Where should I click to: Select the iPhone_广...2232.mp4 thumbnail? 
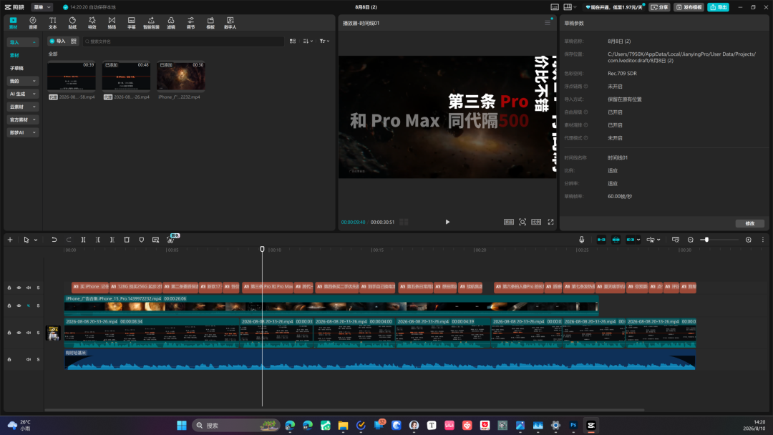click(180, 76)
